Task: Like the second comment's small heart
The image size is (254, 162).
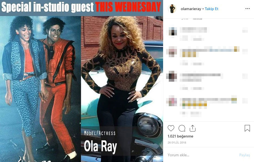Action: 245,51
